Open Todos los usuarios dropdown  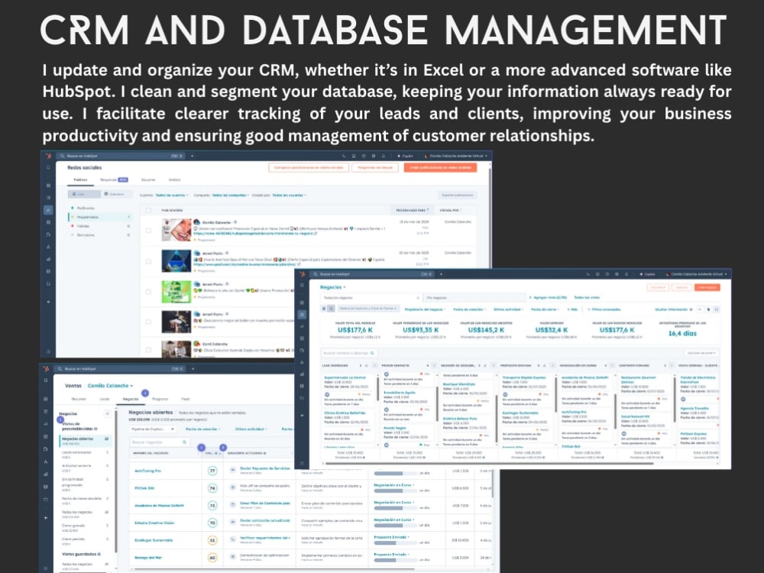[289, 195]
